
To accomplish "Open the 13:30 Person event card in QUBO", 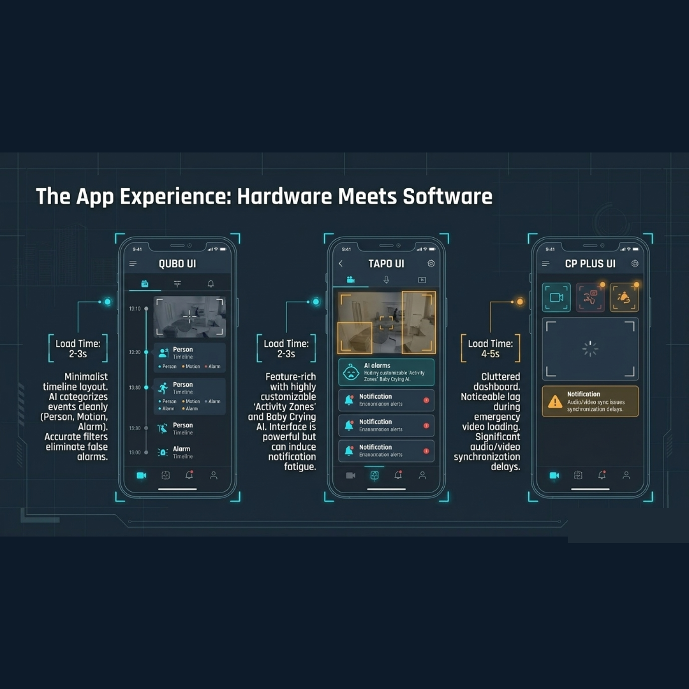I will pos(189,396).
